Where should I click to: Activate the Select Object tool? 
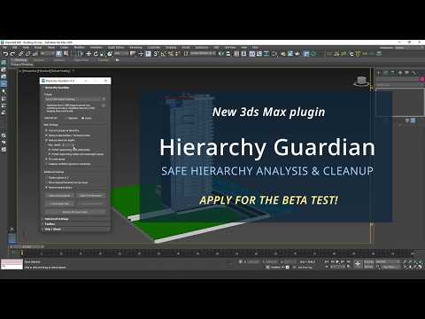(x=58, y=54)
